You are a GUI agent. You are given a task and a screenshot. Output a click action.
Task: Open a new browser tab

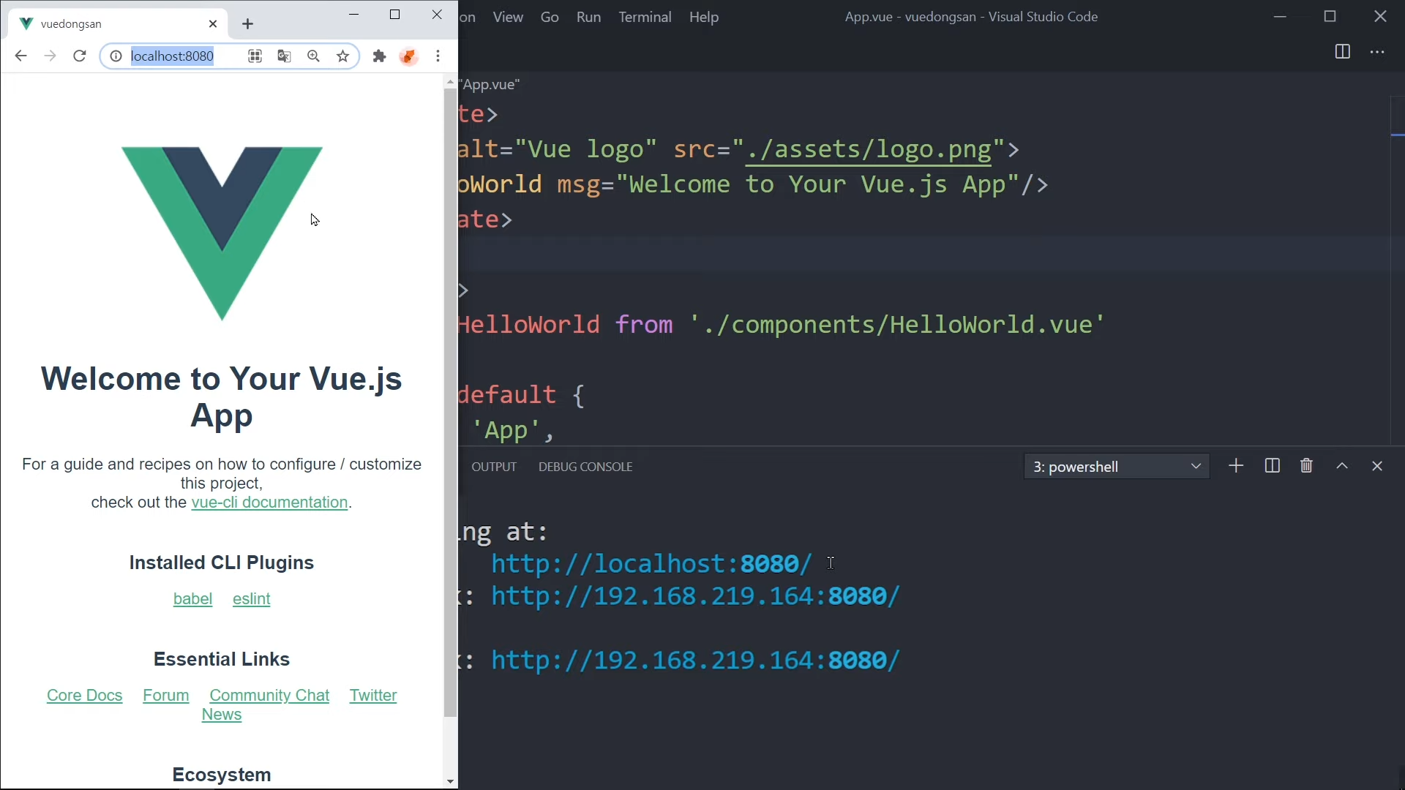pyautogui.click(x=248, y=24)
